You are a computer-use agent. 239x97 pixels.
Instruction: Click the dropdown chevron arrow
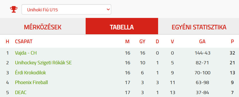pos(108,9)
